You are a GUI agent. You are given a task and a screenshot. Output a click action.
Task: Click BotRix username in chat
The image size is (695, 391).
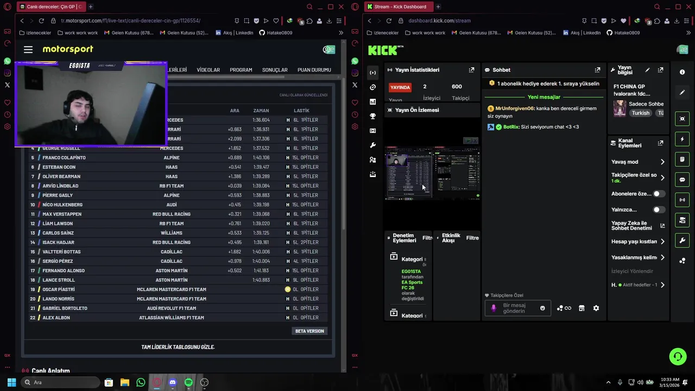511,127
